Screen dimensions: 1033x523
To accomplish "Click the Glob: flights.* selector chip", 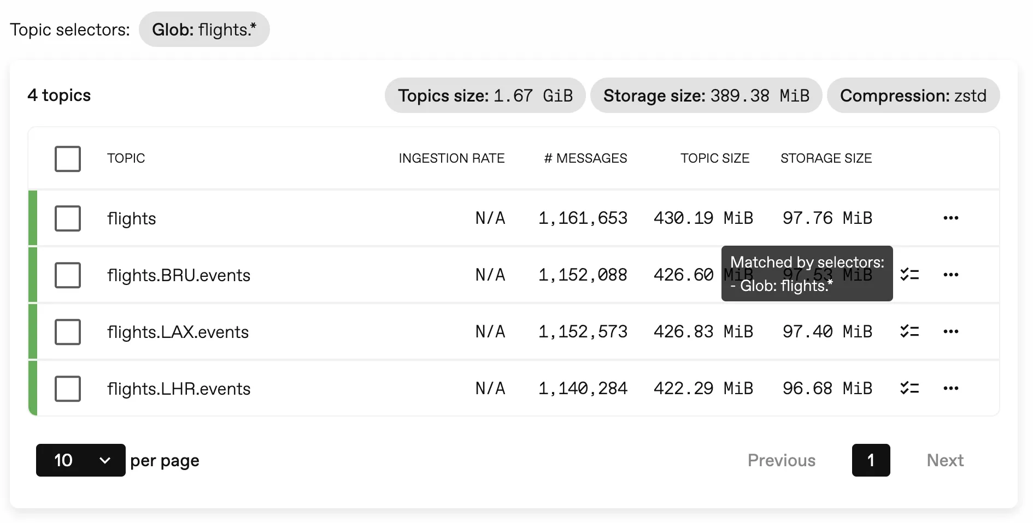I will coord(204,29).
